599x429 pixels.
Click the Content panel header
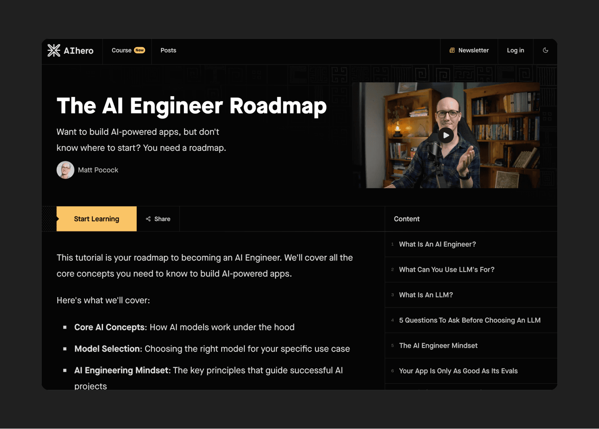[x=406, y=218]
